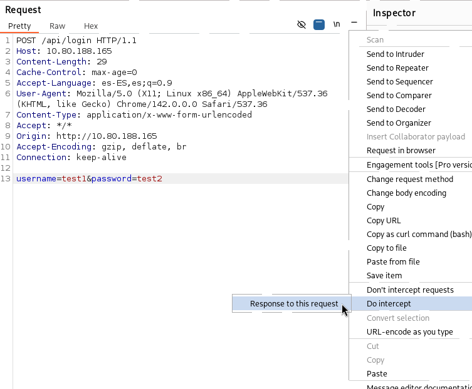
Task: Select Send to Sequencer
Action: [399, 82]
